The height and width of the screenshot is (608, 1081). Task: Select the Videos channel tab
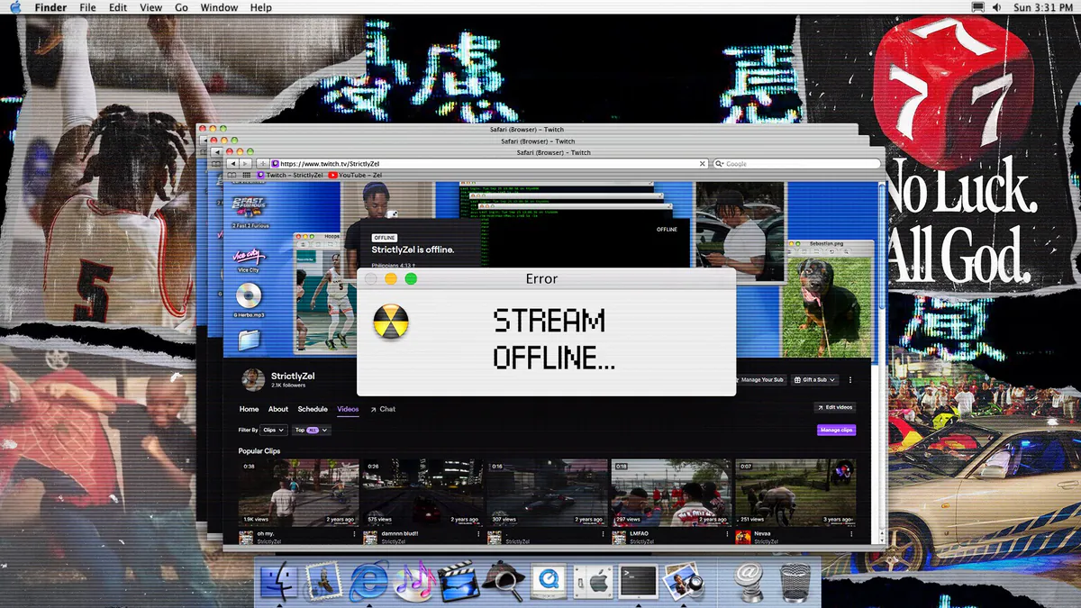pos(348,409)
